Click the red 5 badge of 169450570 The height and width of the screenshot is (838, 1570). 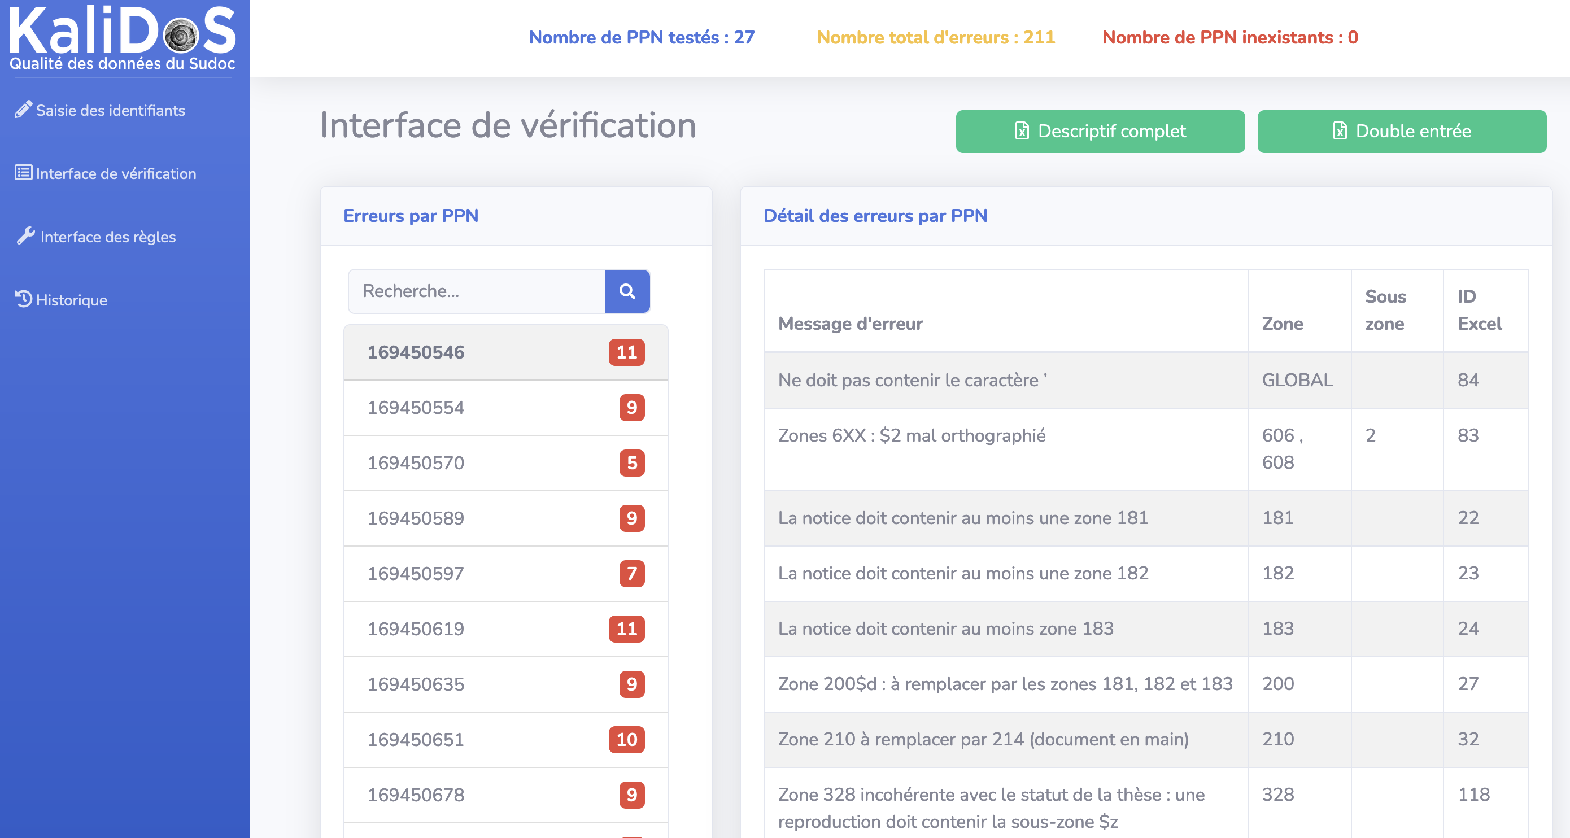[x=631, y=463]
